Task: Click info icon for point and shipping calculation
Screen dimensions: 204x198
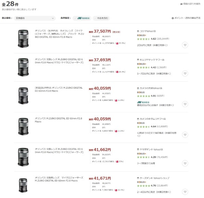Action: point(173,18)
